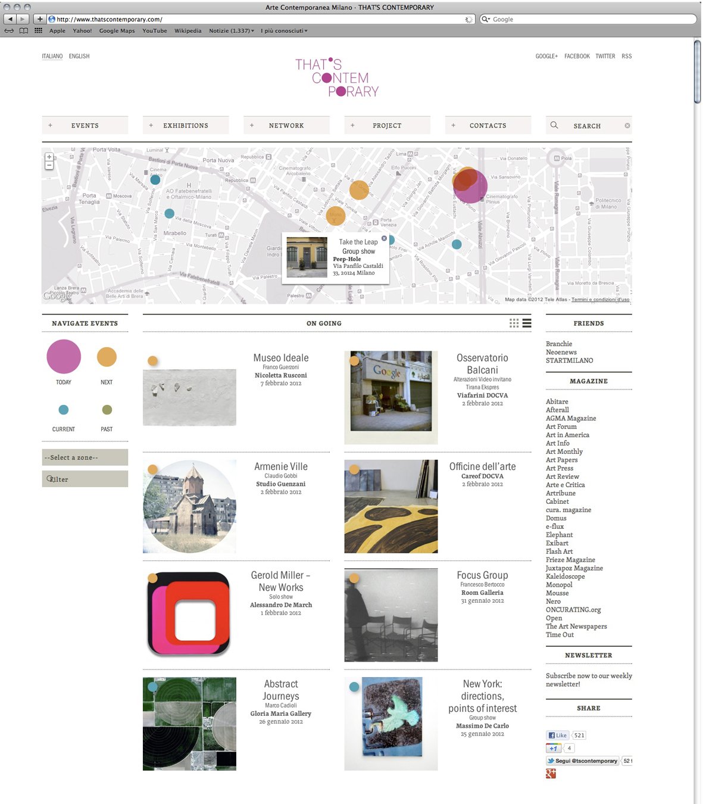Click the Take the Leap popup thumbnail
This screenshot has height=804, width=703.
[307, 257]
